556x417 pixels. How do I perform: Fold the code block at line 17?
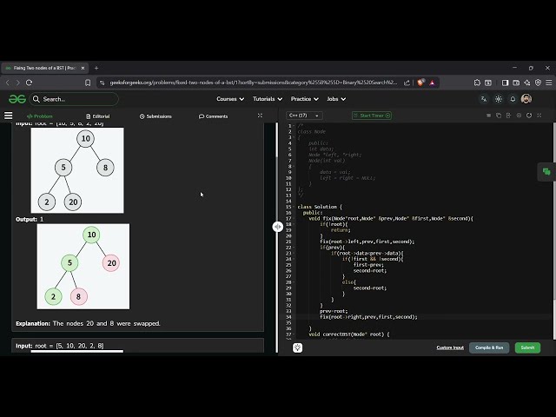click(x=294, y=218)
